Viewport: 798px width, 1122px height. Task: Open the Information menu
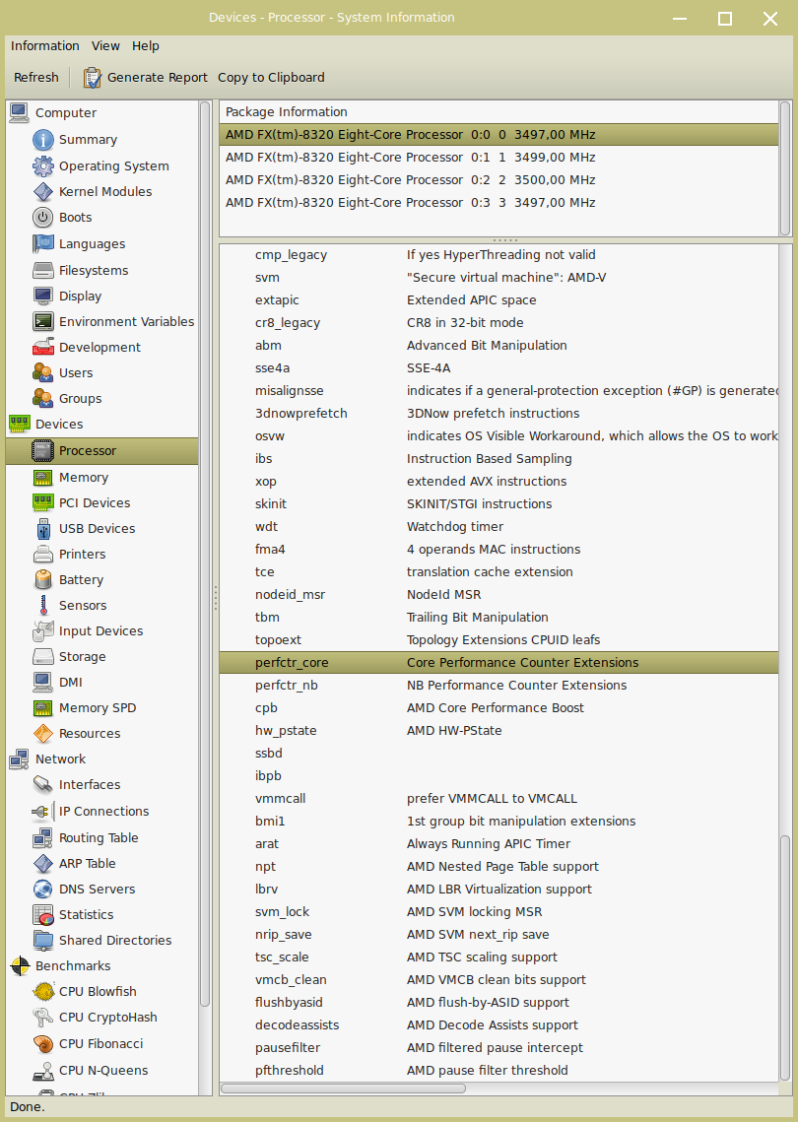point(45,45)
